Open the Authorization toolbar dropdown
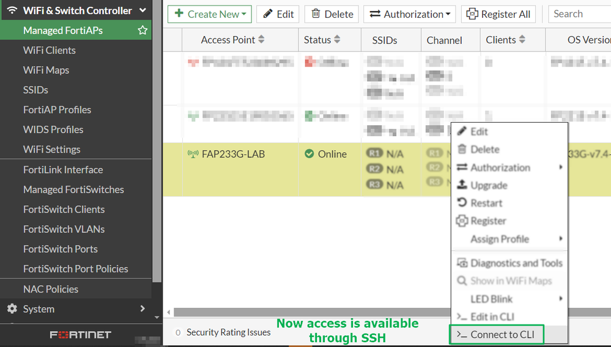 pos(410,14)
